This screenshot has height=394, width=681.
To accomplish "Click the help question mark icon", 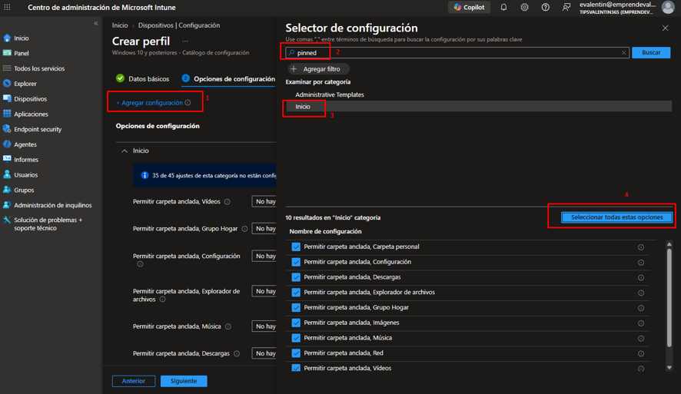I will click(x=546, y=8).
